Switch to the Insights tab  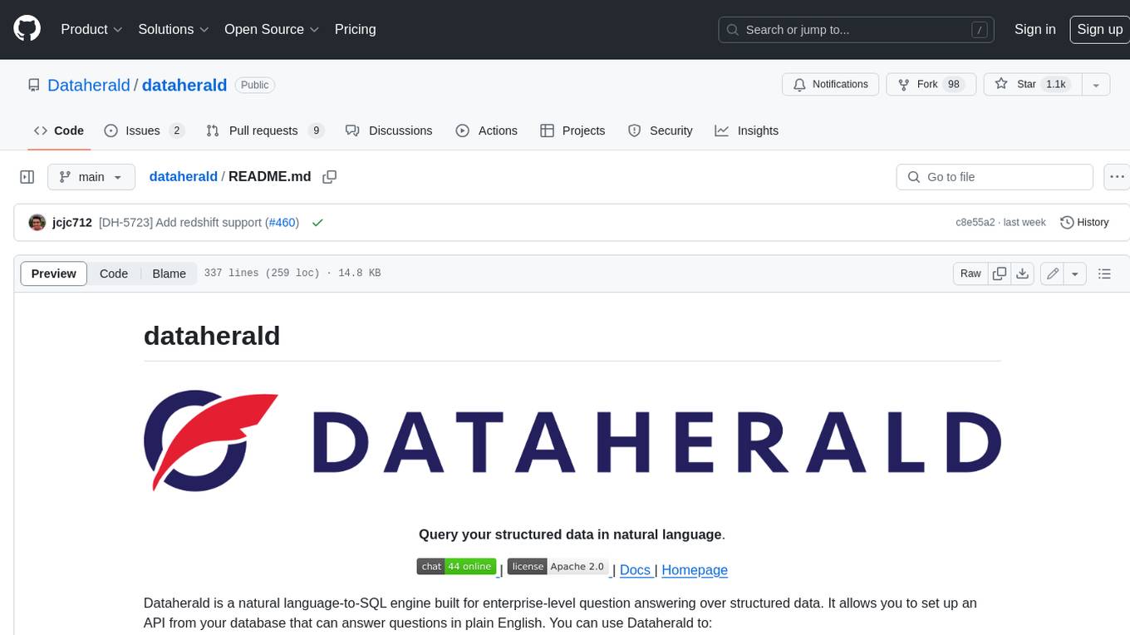coord(747,130)
